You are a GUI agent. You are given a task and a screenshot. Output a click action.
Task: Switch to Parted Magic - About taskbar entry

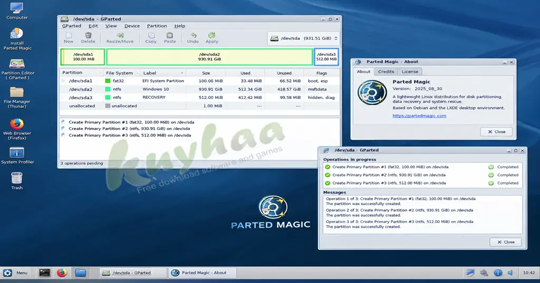[x=203, y=272]
